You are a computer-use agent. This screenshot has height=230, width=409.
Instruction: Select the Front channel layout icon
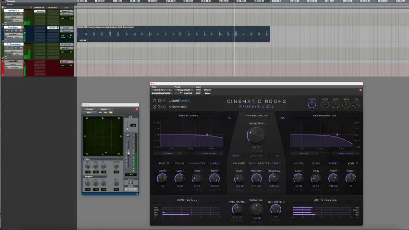(x=325, y=104)
